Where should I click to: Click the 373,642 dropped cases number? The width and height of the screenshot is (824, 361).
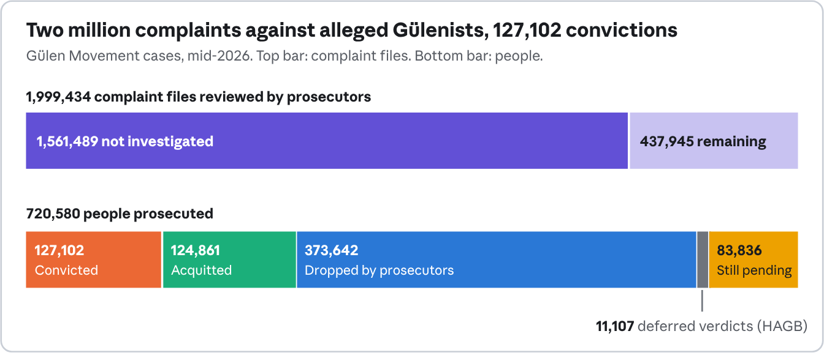click(x=332, y=250)
